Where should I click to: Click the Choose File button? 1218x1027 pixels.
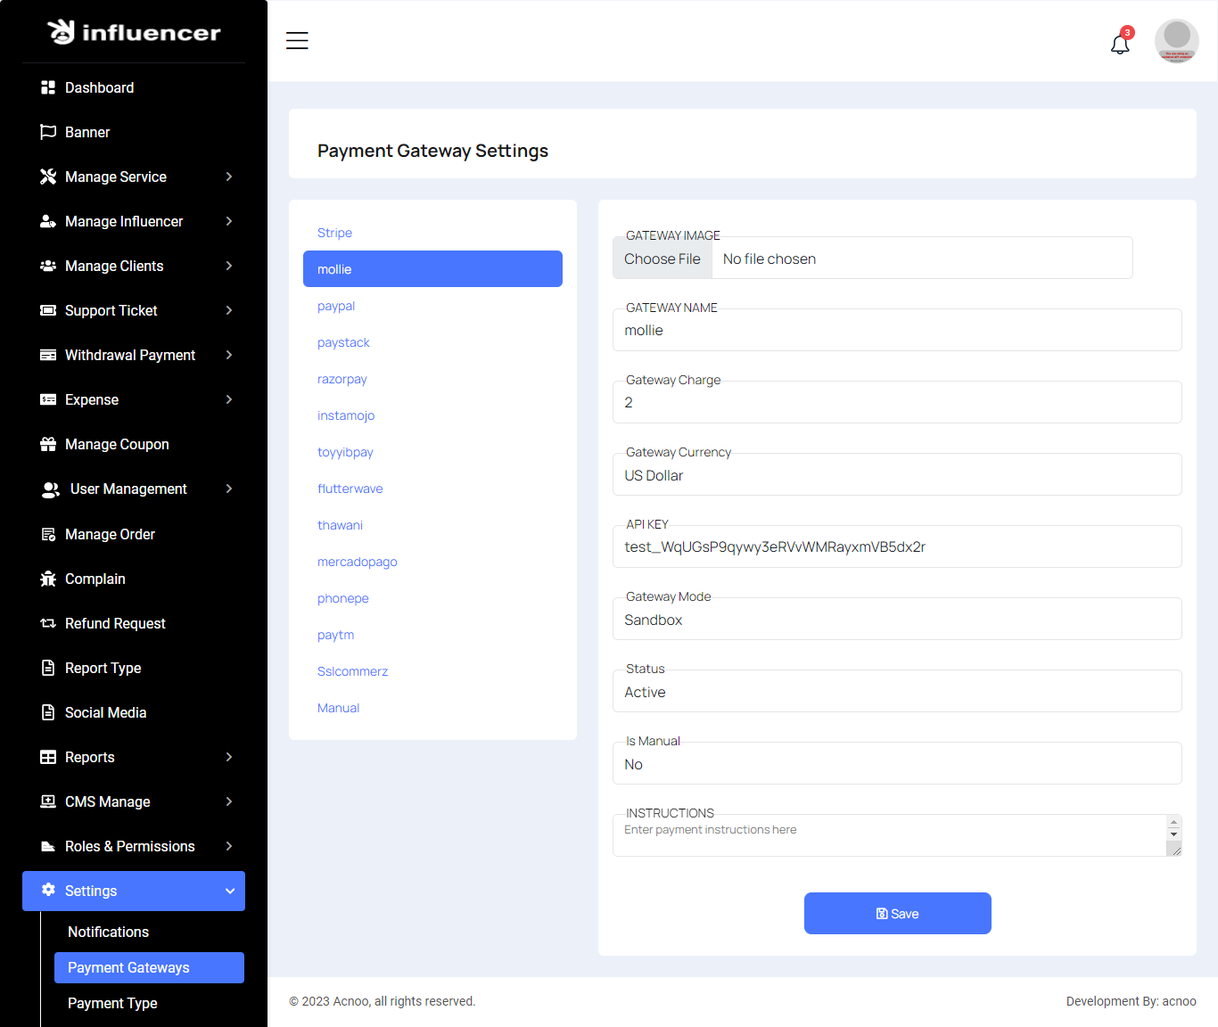pos(662,259)
